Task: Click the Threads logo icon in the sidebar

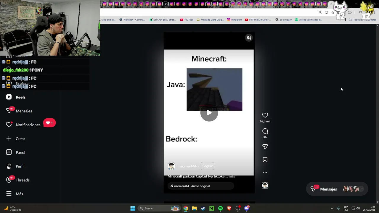Action: [x=9, y=180]
